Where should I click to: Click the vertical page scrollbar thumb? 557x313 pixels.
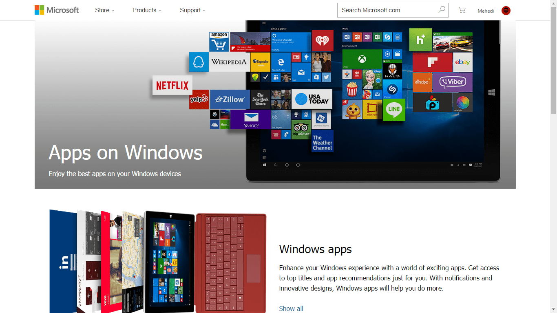click(553, 60)
